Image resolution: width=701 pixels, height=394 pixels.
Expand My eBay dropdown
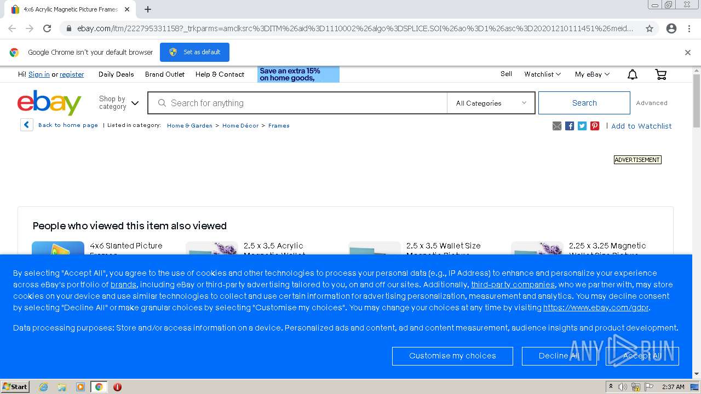pyautogui.click(x=592, y=74)
